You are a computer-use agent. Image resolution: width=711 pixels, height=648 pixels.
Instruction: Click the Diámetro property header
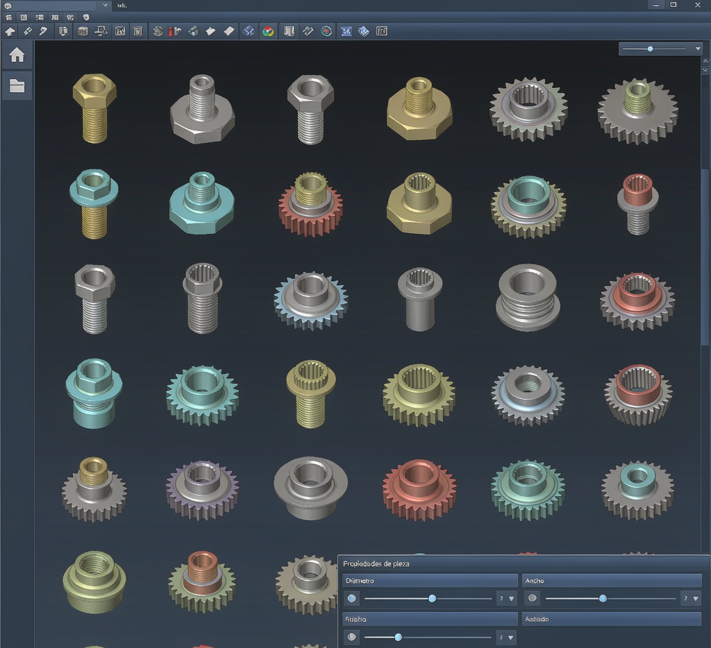[430, 581]
